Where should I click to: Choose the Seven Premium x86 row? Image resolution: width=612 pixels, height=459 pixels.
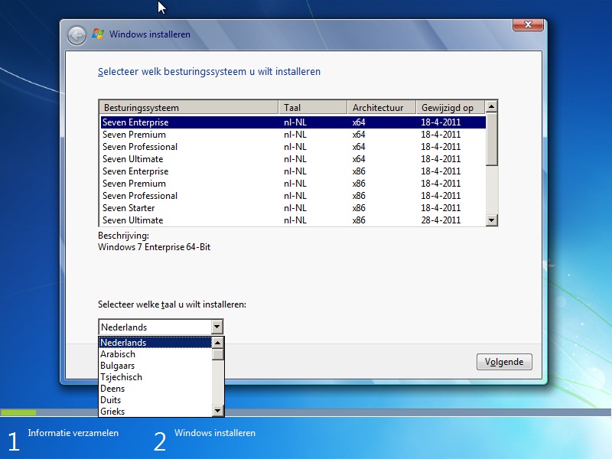tap(293, 184)
